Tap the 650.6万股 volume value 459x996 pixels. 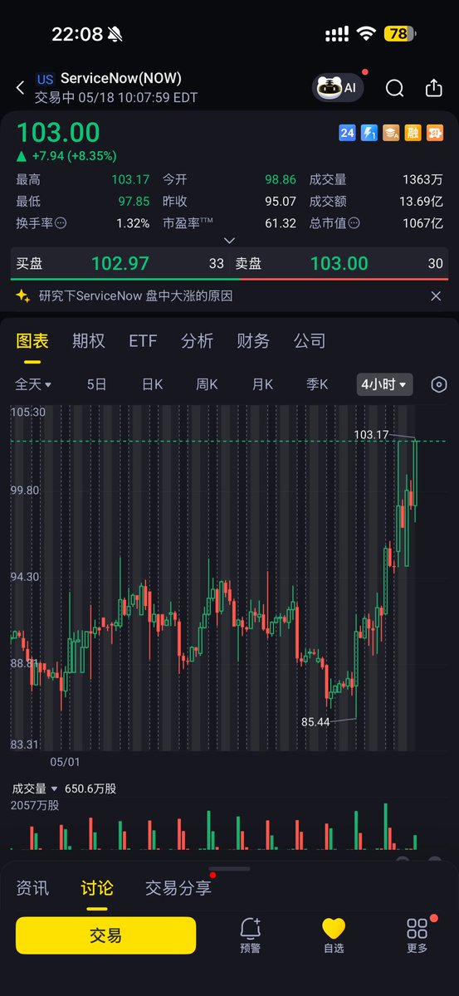click(90, 788)
